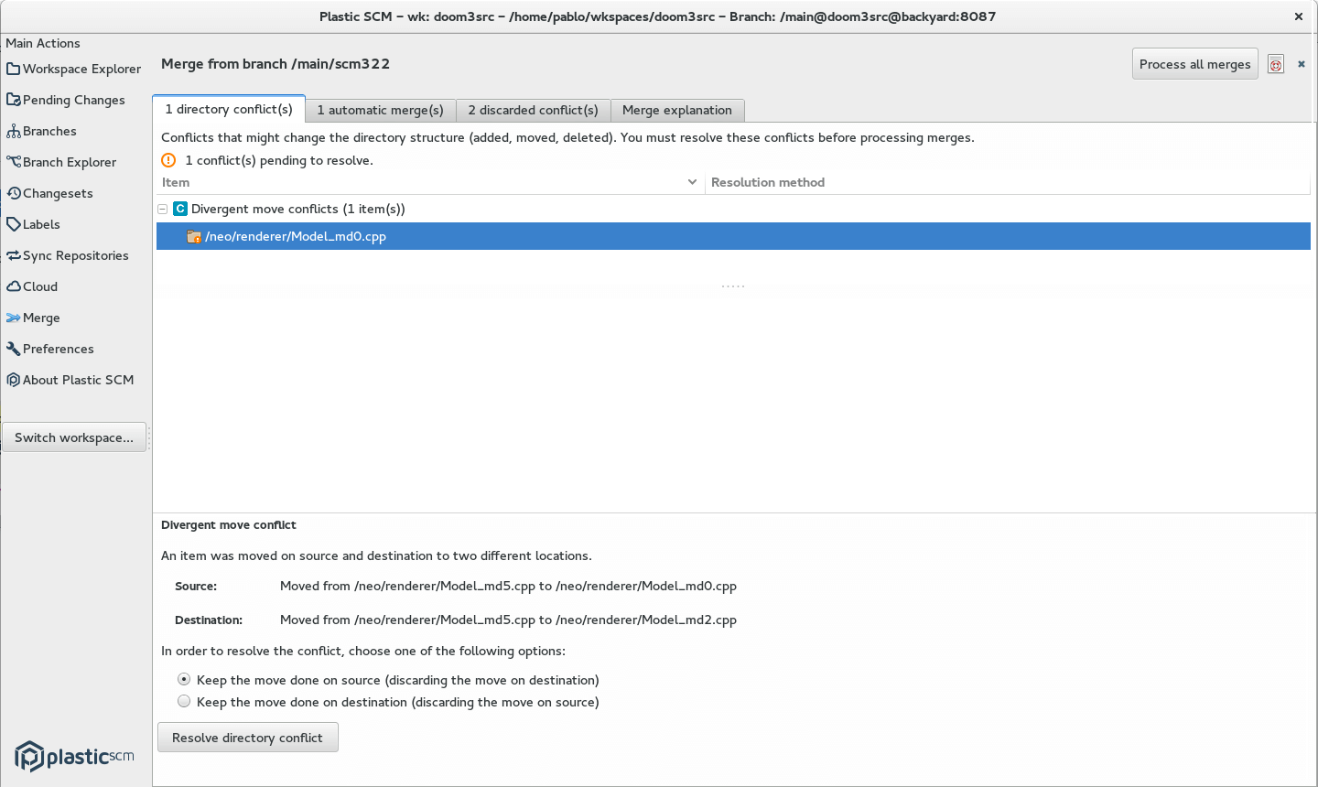Viewport: 1318px width, 787px height.
Task: Open the Item column sort dropdown arrow
Action: pos(692,182)
